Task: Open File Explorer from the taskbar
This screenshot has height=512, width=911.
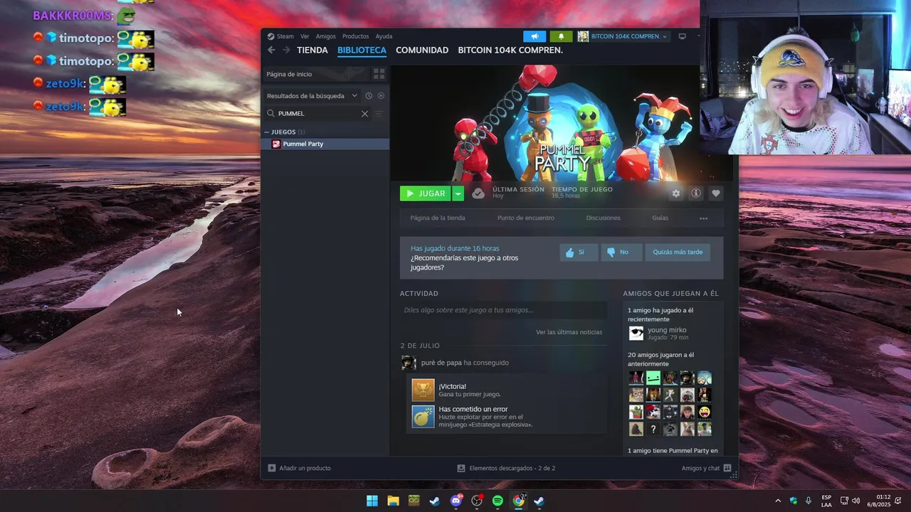Action: pyautogui.click(x=393, y=501)
